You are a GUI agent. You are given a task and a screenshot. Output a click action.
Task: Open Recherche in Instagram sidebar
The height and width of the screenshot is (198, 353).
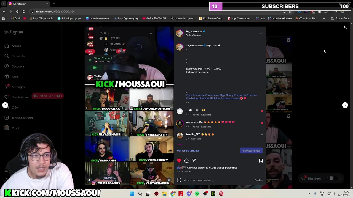pos(15,56)
